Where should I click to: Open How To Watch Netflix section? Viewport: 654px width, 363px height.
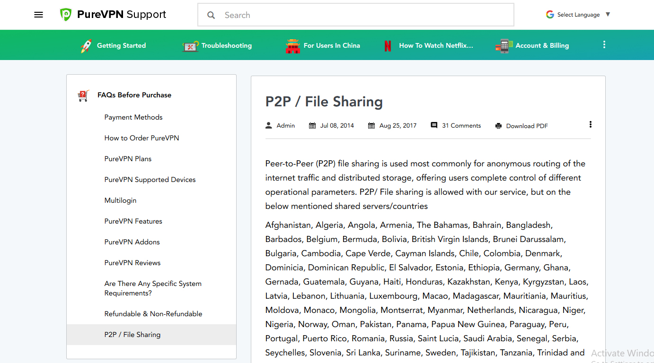tap(436, 45)
